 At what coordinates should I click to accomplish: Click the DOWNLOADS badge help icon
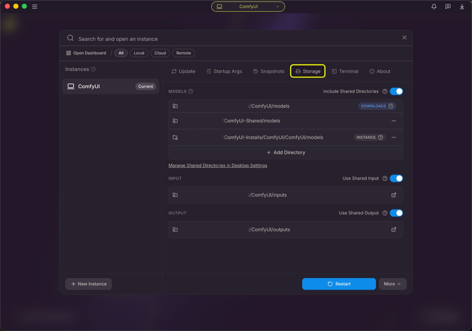(391, 106)
